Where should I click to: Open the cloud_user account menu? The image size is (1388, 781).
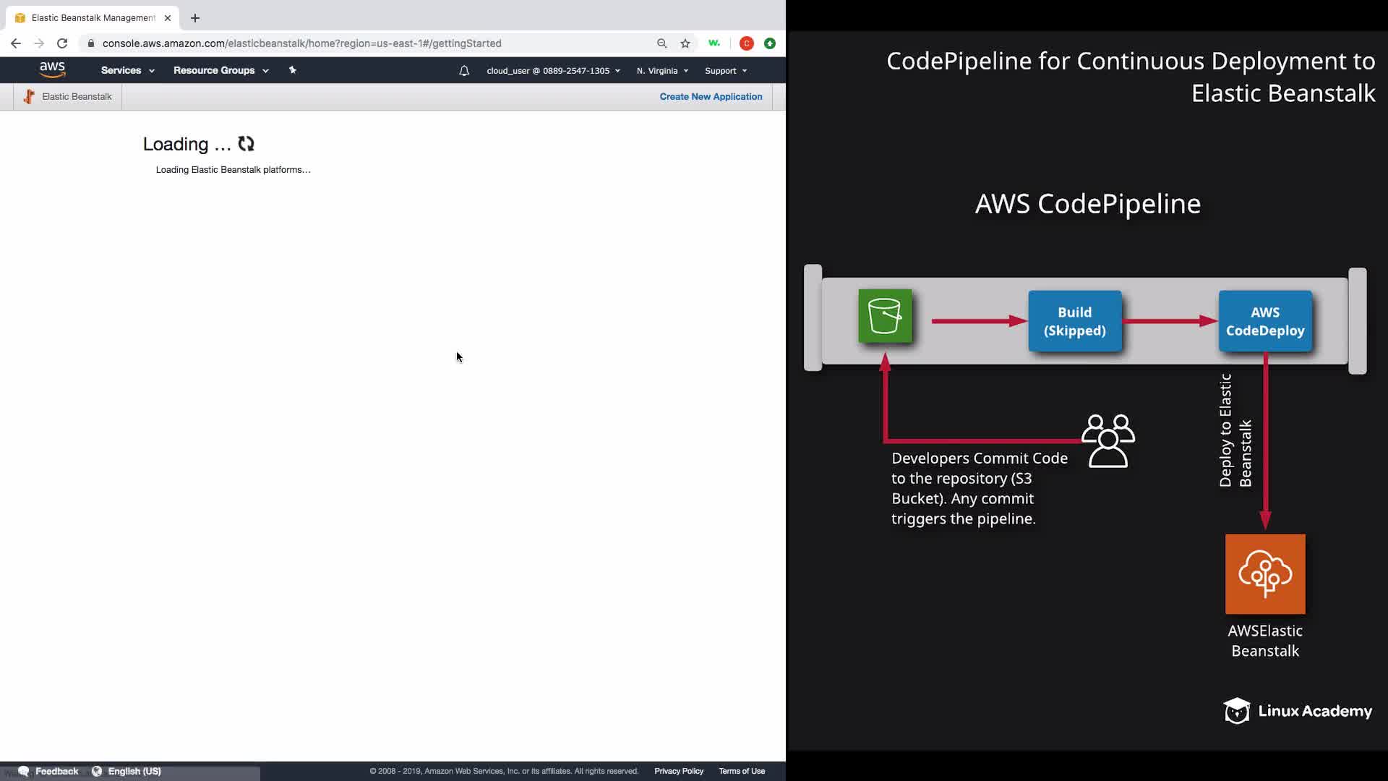(x=553, y=71)
